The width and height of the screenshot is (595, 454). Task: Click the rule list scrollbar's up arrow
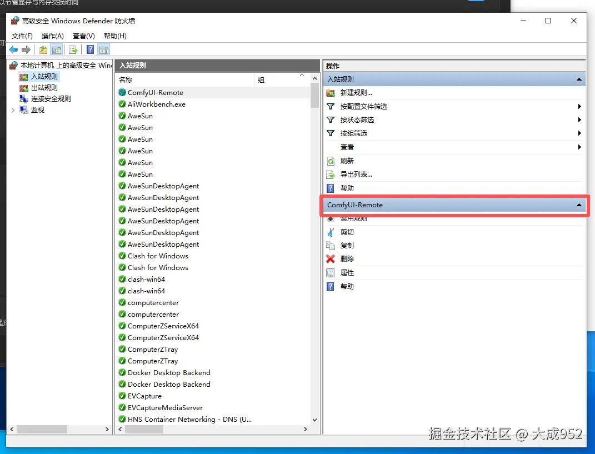click(x=314, y=78)
